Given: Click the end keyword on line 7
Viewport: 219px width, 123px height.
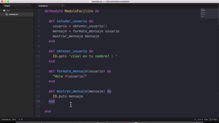Looking at the screenshot, I should pos(52,41).
